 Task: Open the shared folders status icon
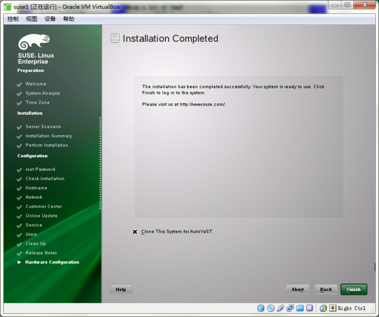[x=300, y=308]
